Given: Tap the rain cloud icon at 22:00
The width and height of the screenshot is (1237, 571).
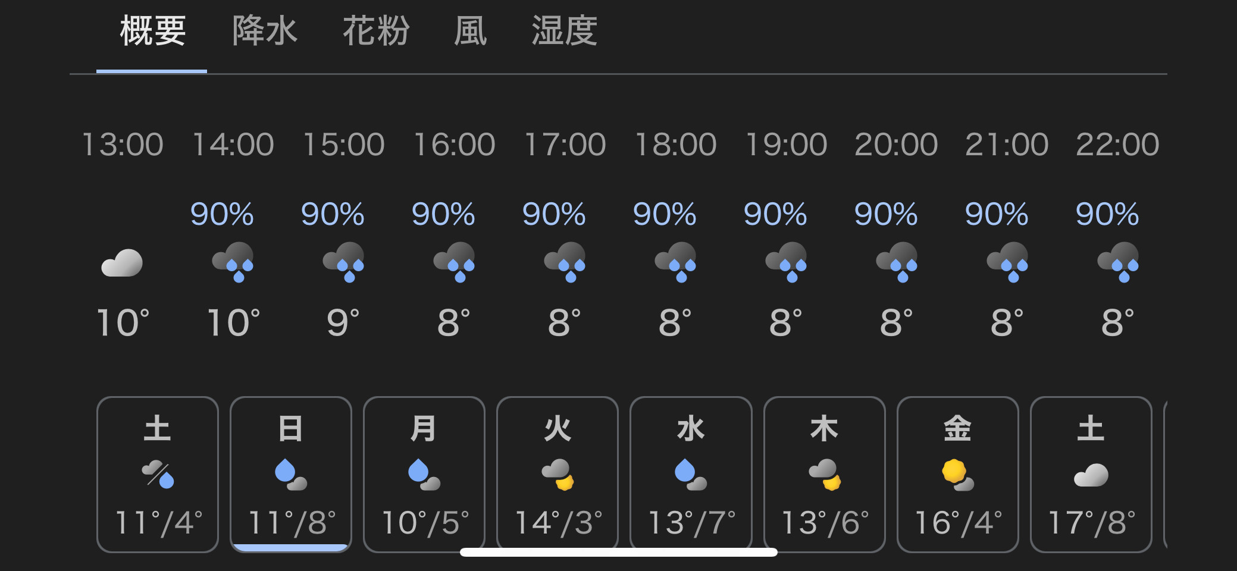Looking at the screenshot, I should click(1118, 262).
